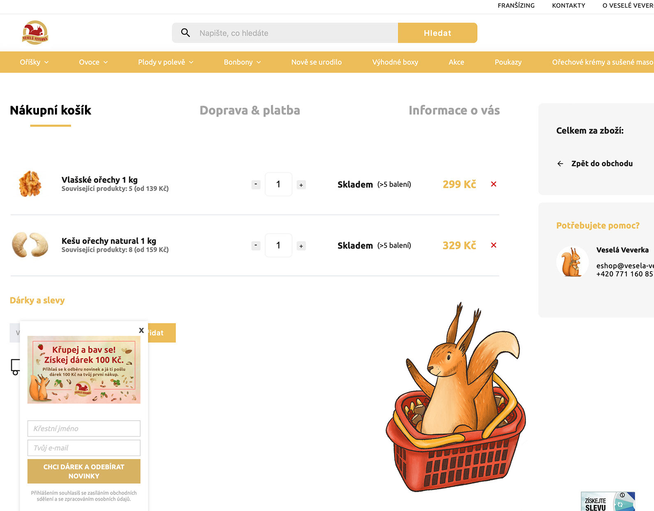Click the Hledat search button
The height and width of the screenshot is (511, 654).
[437, 33]
